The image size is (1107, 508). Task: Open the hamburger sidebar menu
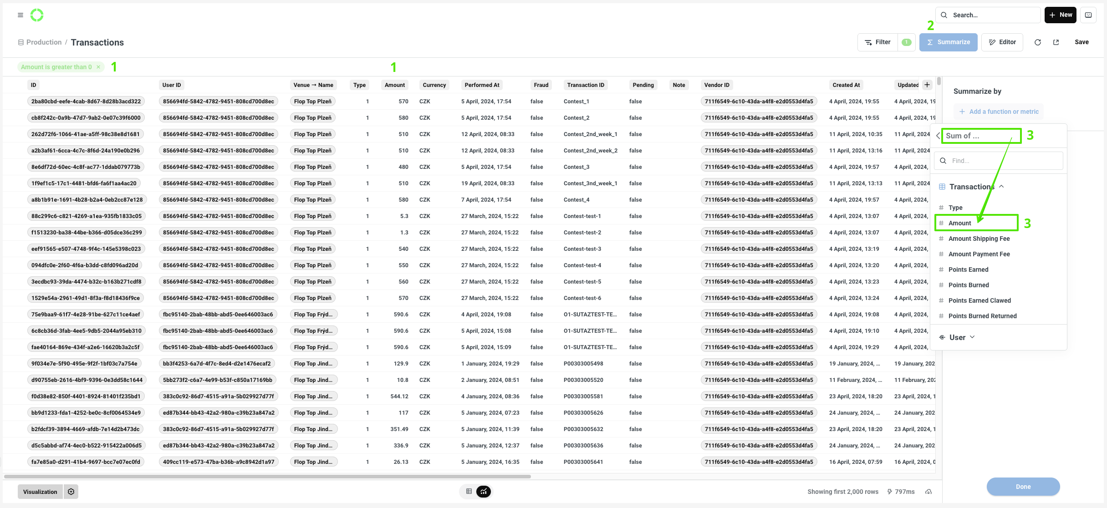20,15
